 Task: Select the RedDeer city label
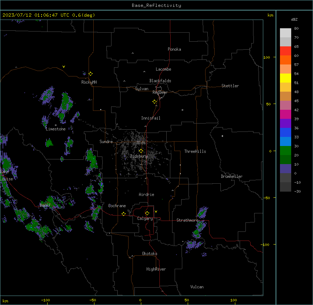point(160,92)
